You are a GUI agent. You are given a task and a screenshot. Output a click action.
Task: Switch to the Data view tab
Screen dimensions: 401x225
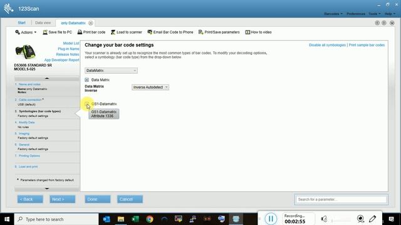tap(43, 22)
